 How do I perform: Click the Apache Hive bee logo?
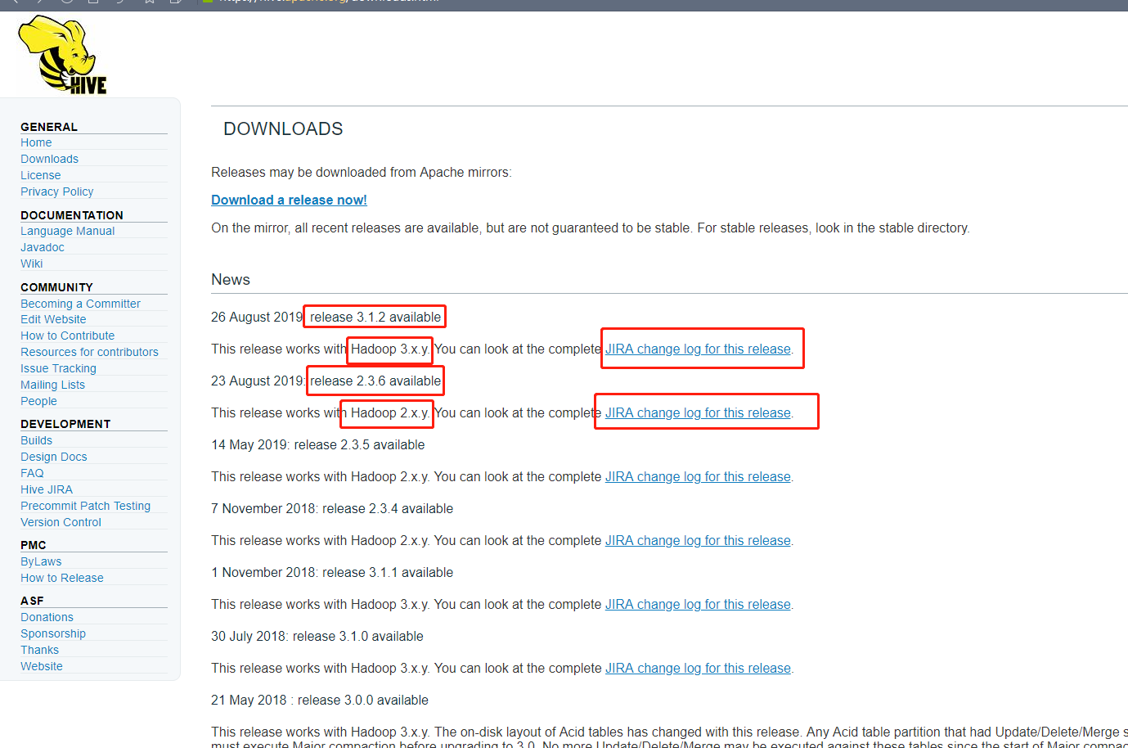pos(63,56)
